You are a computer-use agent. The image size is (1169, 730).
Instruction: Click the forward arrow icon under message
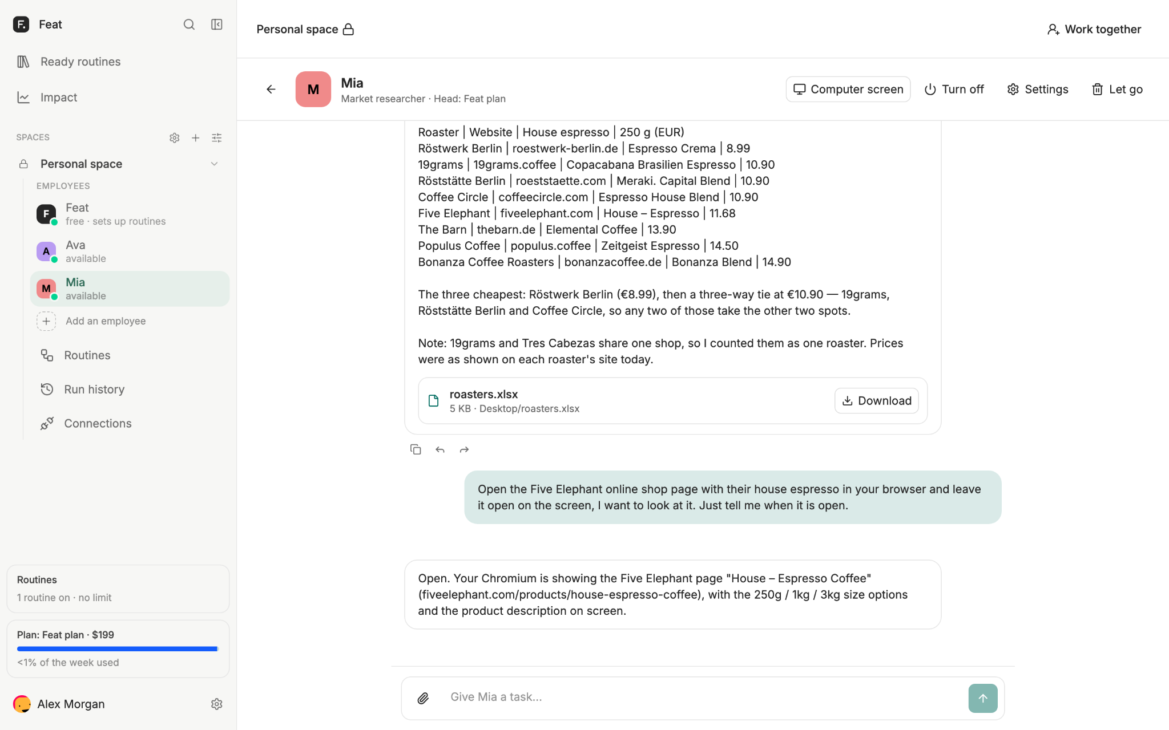coord(465,450)
